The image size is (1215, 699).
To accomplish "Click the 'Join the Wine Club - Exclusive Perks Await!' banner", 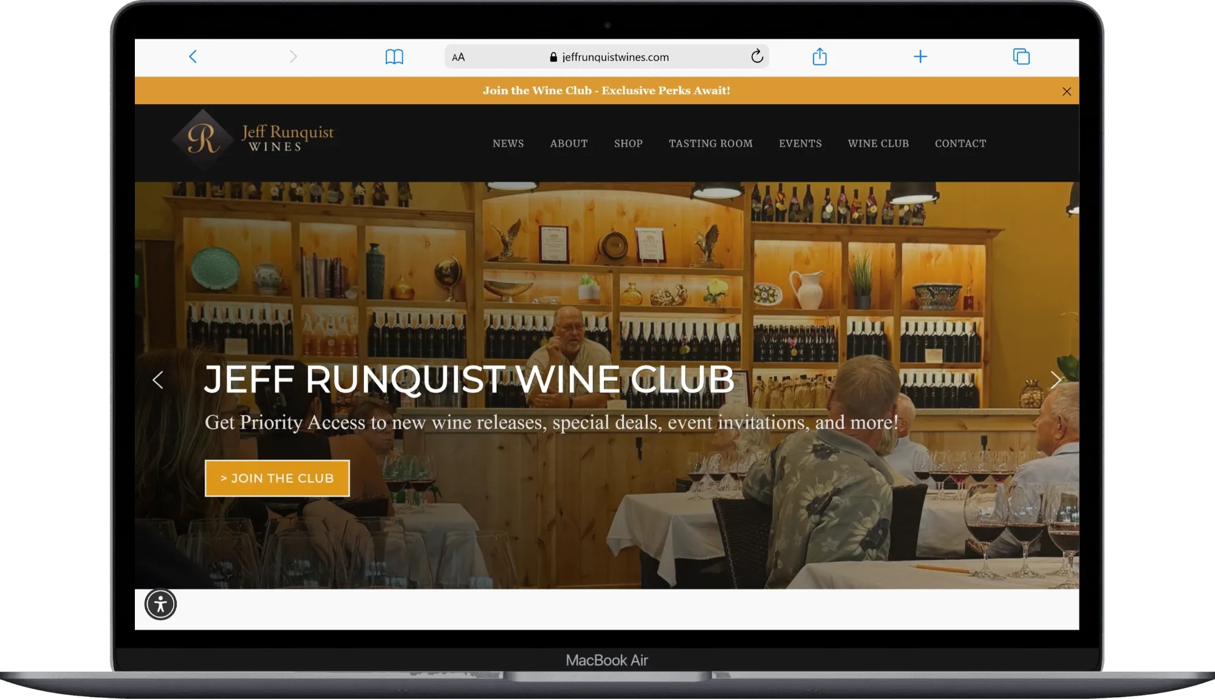I will click(606, 91).
